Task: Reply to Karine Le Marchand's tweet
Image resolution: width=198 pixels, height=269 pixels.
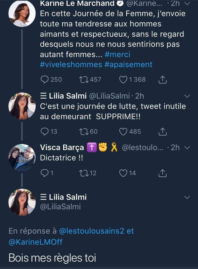Action: point(45,80)
